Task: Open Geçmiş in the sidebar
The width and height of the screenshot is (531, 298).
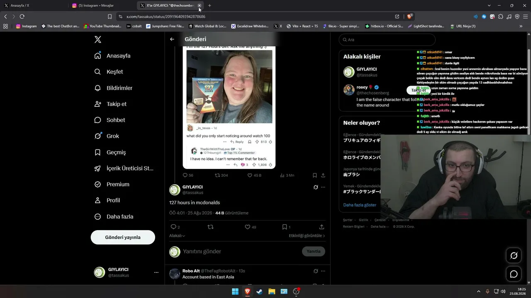Action: pos(110,152)
